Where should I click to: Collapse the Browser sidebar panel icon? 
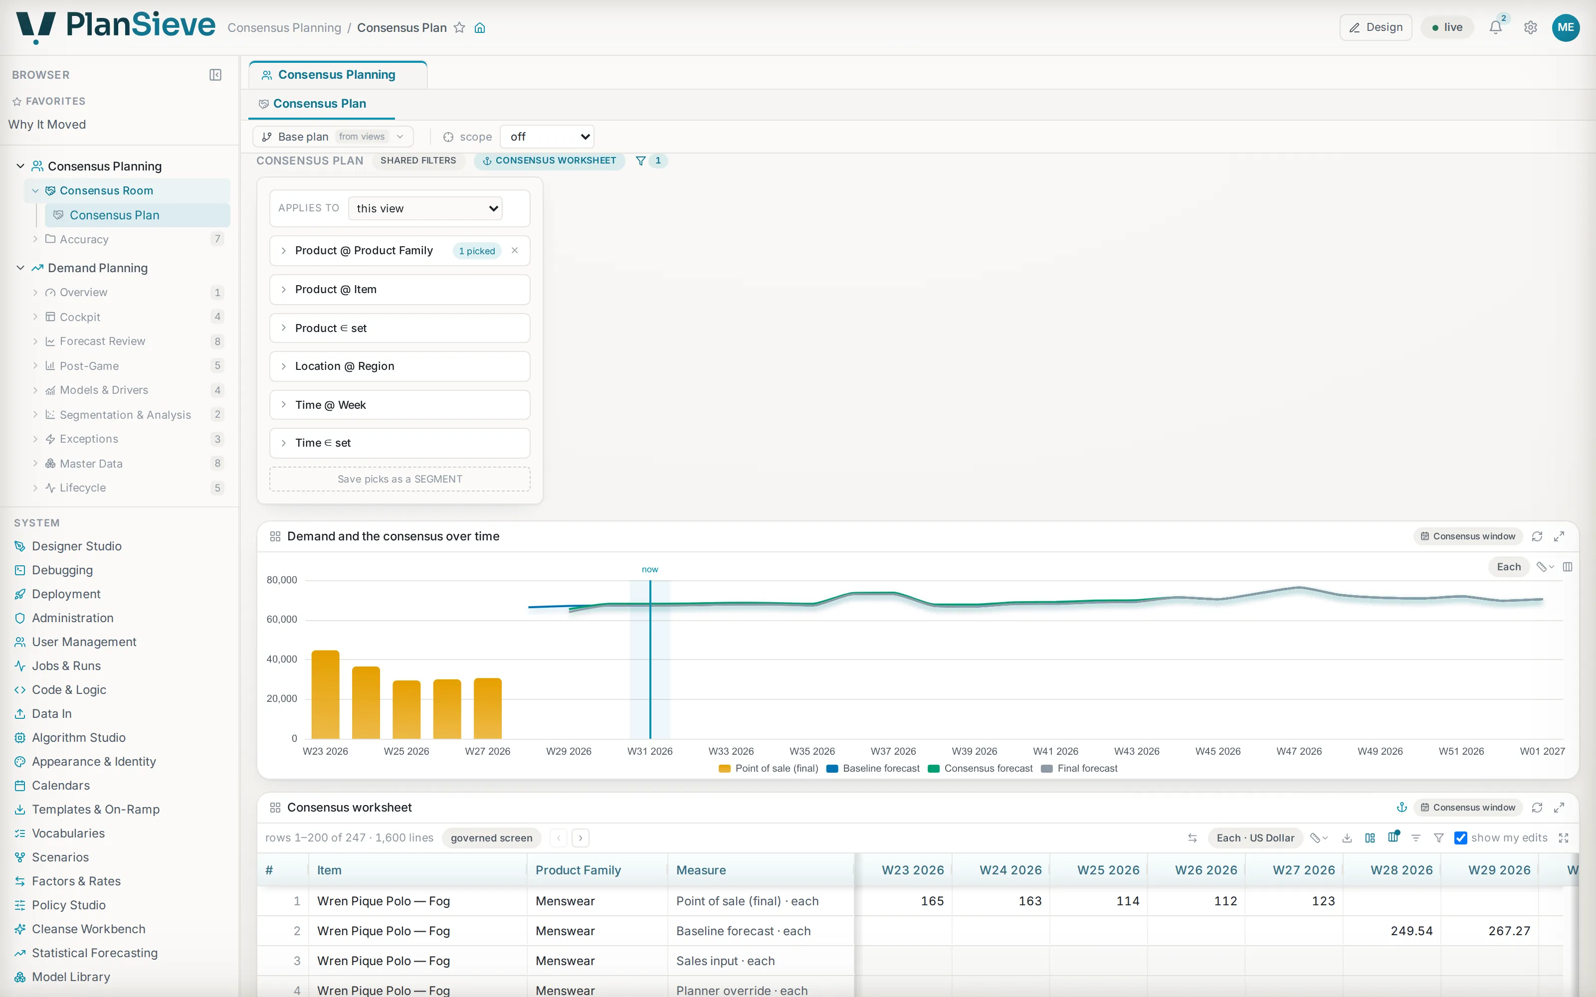tap(215, 75)
